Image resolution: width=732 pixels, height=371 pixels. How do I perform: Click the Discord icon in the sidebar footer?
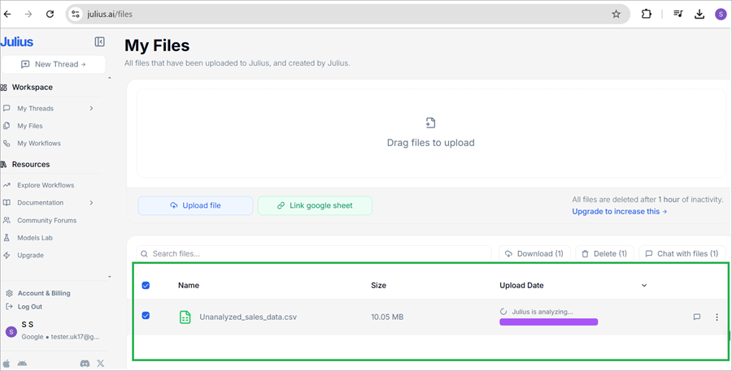click(85, 364)
